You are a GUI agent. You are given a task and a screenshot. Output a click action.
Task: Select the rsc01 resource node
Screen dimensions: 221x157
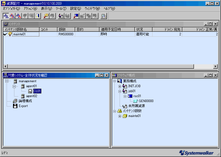click(x=137, y=96)
